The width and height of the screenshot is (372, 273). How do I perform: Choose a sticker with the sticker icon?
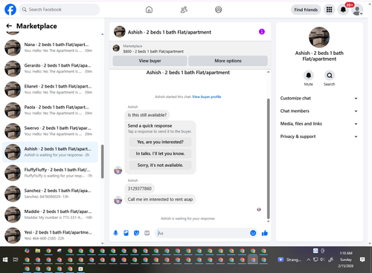(136, 233)
